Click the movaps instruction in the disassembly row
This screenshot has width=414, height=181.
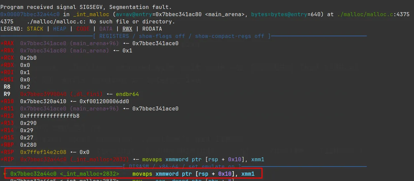point(193,174)
